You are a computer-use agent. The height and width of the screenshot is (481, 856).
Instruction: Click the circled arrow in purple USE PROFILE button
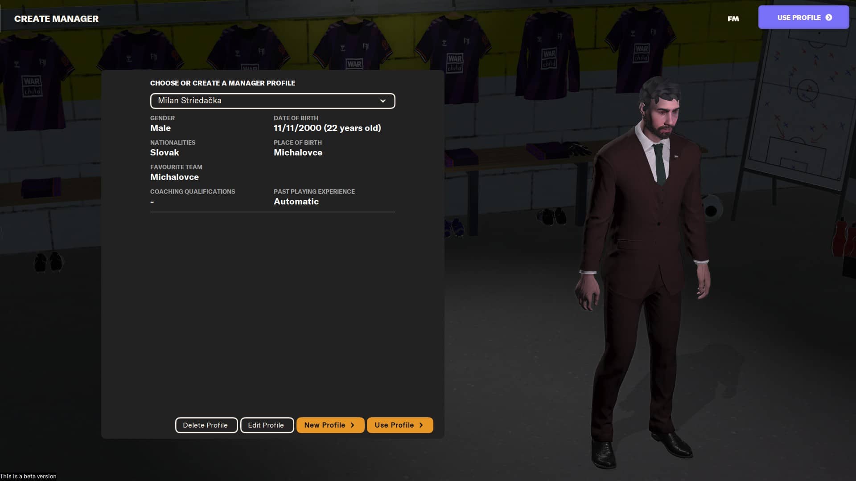point(829,17)
